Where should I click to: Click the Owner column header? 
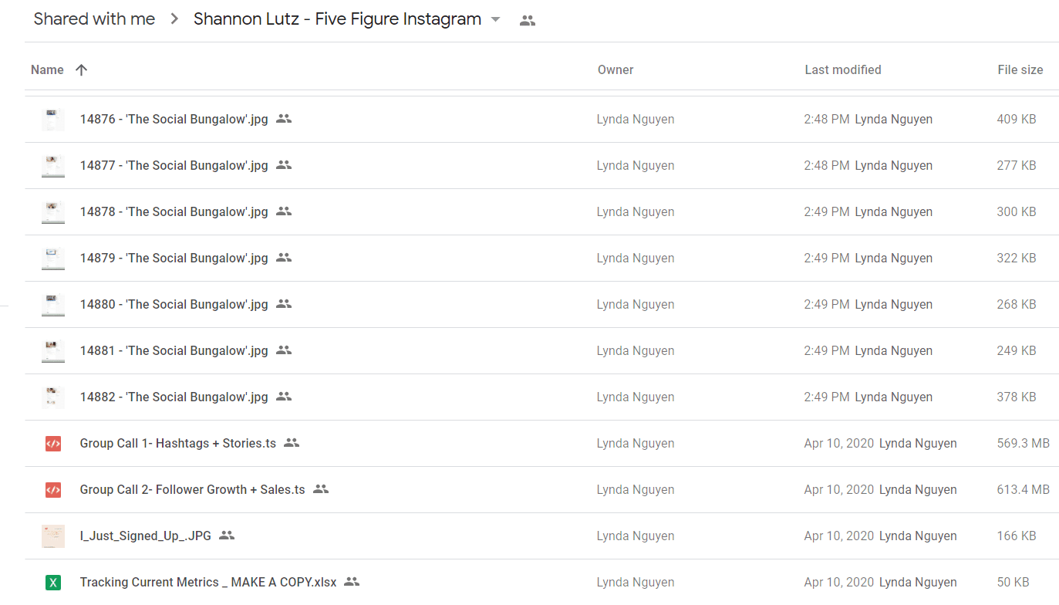(616, 69)
